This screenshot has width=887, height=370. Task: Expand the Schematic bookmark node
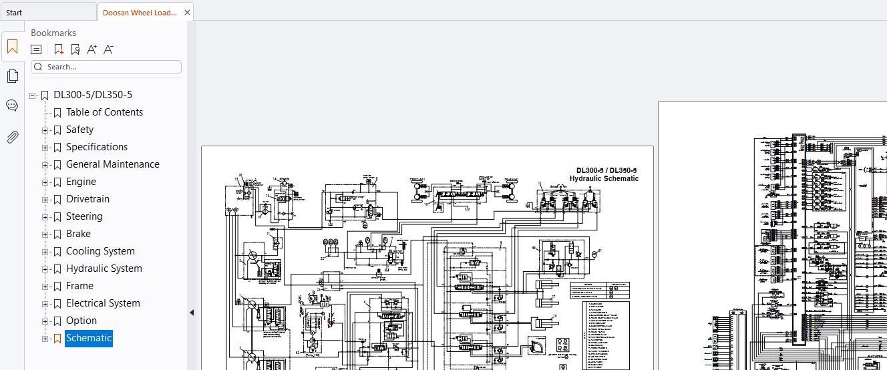[x=45, y=339]
